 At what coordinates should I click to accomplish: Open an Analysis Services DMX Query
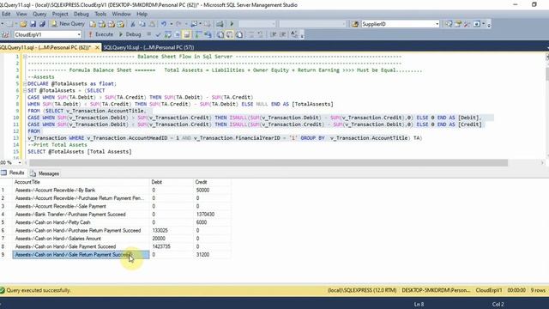tap(112, 24)
